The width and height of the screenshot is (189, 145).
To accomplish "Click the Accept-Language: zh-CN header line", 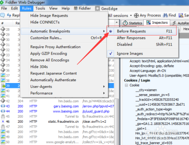I will coord(148,71).
